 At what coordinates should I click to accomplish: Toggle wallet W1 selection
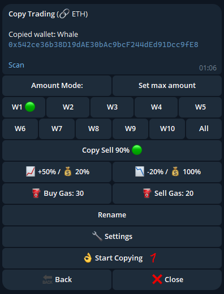click(24, 107)
